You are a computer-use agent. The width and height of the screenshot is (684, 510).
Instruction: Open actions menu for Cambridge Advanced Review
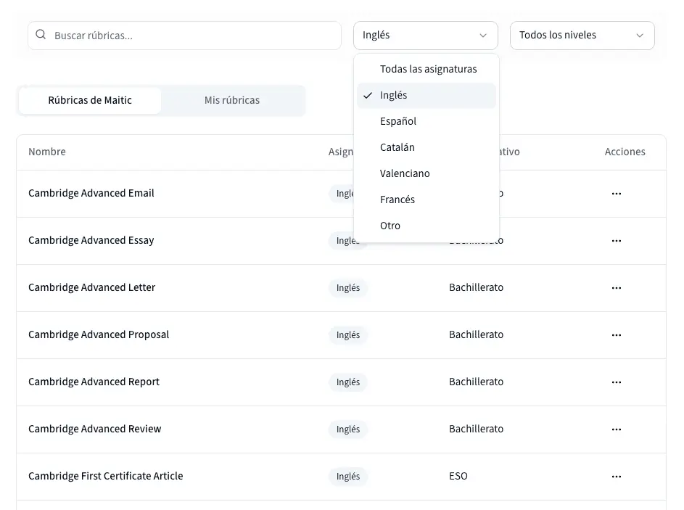[616, 429]
